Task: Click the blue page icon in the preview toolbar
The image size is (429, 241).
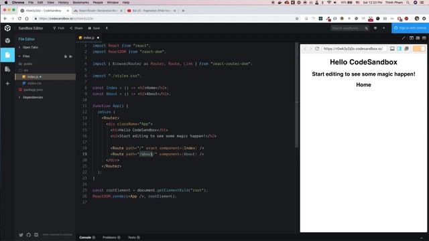Action: pyautogui.click(x=400, y=49)
